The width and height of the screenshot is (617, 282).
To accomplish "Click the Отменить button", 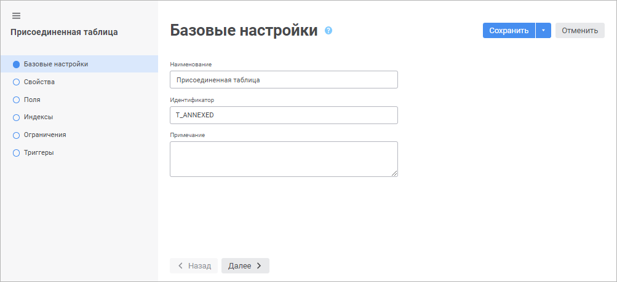I will click(579, 31).
